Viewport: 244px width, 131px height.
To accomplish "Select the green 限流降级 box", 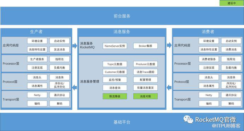I will click(x=115, y=96).
